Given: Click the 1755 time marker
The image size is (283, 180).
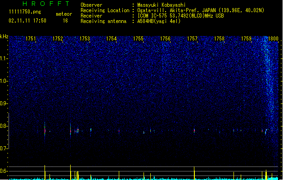Looking at the screenshot, I should (x=138, y=39).
